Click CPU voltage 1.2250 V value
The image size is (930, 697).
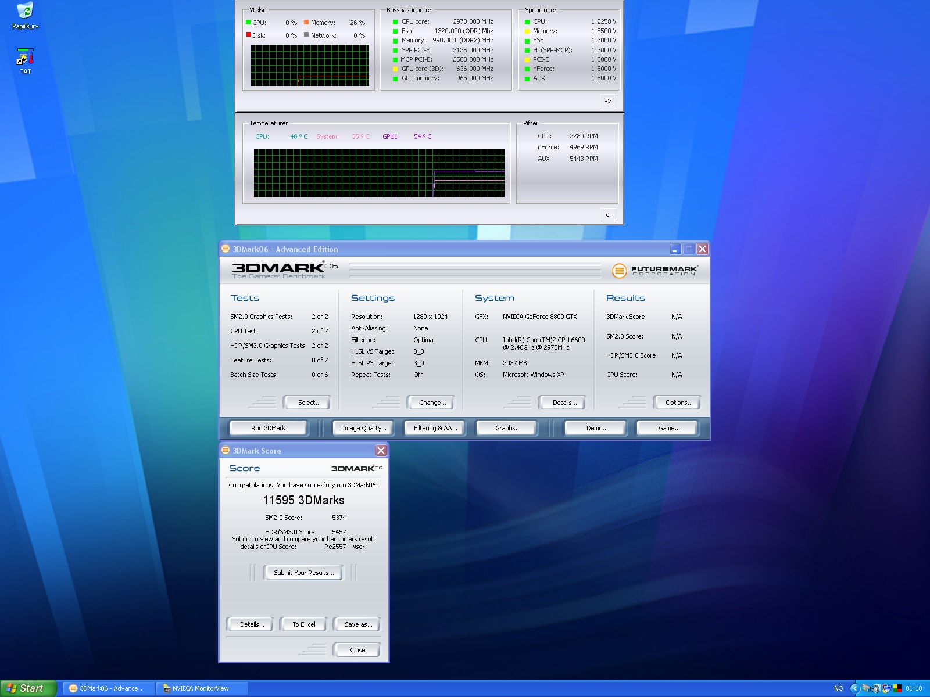604,21
